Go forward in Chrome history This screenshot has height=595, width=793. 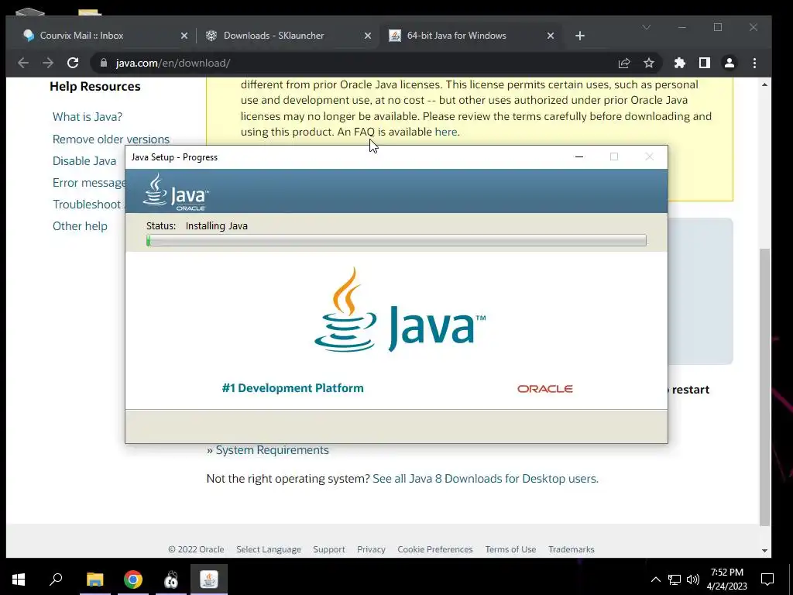coord(48,63)
